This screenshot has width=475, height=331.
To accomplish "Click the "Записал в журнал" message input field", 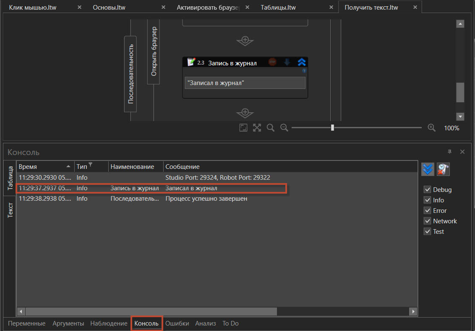I will [245, 83].
